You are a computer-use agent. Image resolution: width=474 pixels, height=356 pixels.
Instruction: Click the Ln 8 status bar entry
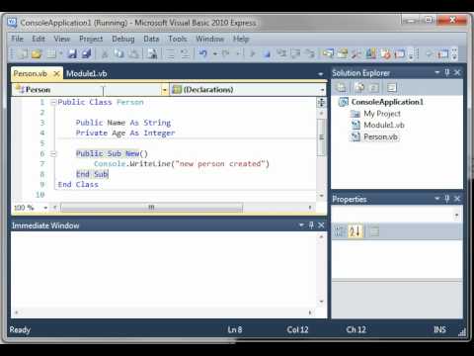click(x=235, y=329)
